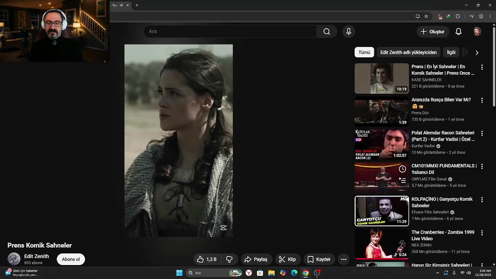Screen dimensions: 496x279
Task: Open The Cranberries Zombie 1999 thumbnail
Action: (382, 244)
